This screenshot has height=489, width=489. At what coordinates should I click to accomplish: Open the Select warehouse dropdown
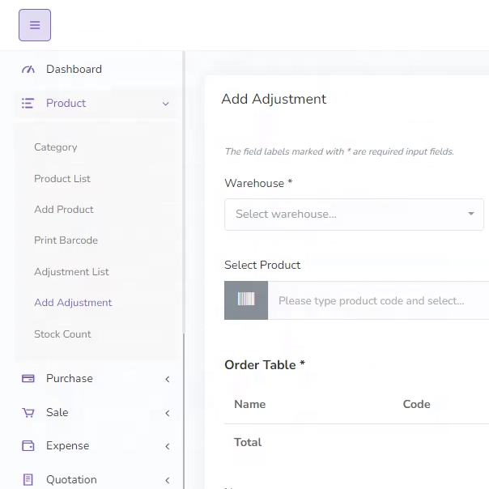354,215
